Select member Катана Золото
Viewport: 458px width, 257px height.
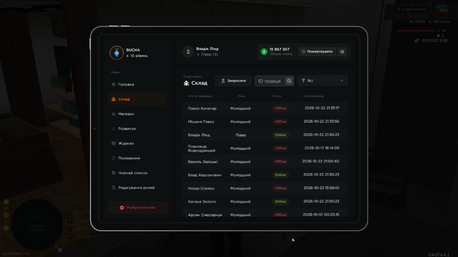pyautogui.click(x=202, y=202)
